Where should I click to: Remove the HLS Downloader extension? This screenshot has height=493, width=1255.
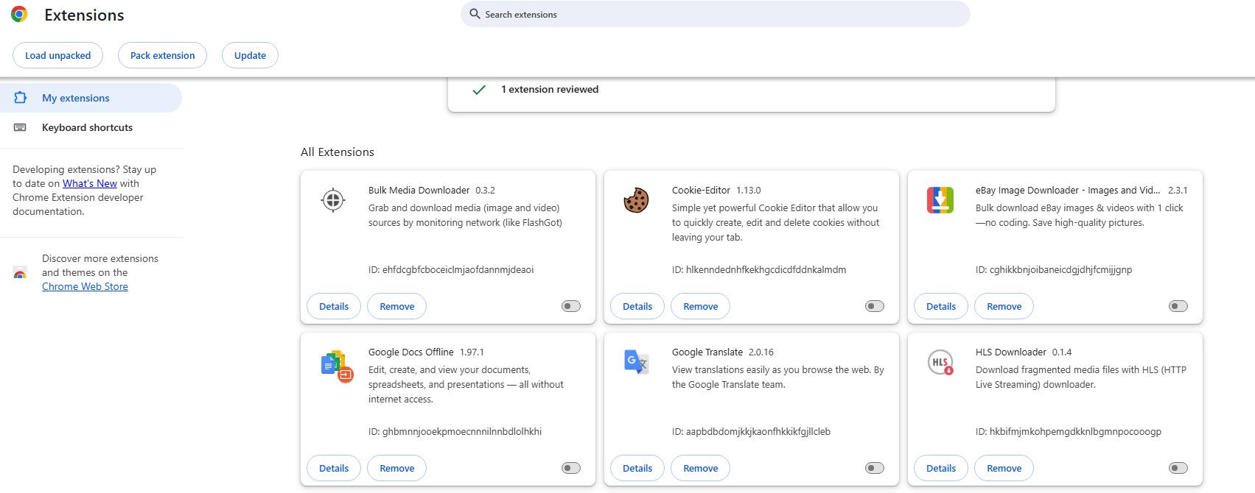tap(1004, 468)
